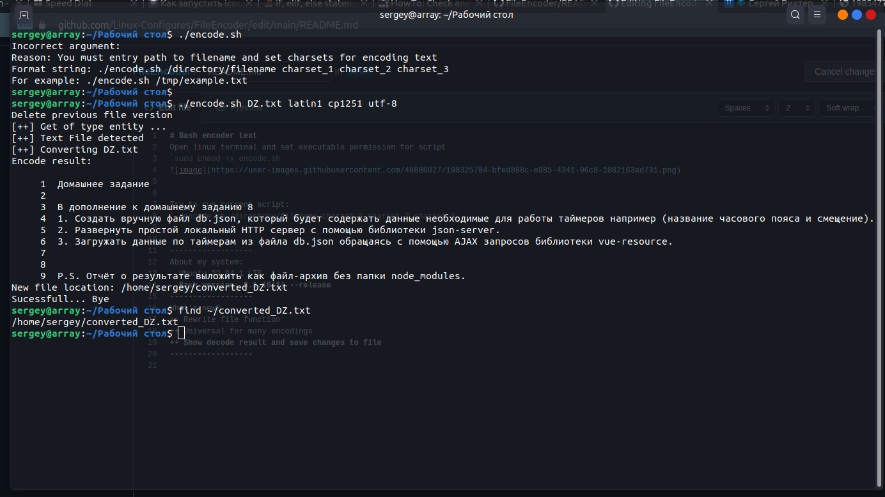The height and width of the screenshot is (497, 885).
Task: Click line 6 mentioning vue-resource
Action: click(365, 241)
